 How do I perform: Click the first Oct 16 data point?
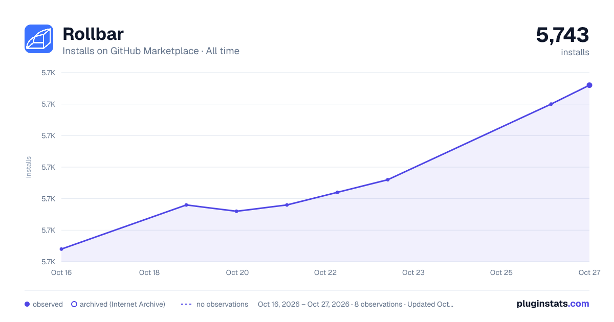(61, 249)
